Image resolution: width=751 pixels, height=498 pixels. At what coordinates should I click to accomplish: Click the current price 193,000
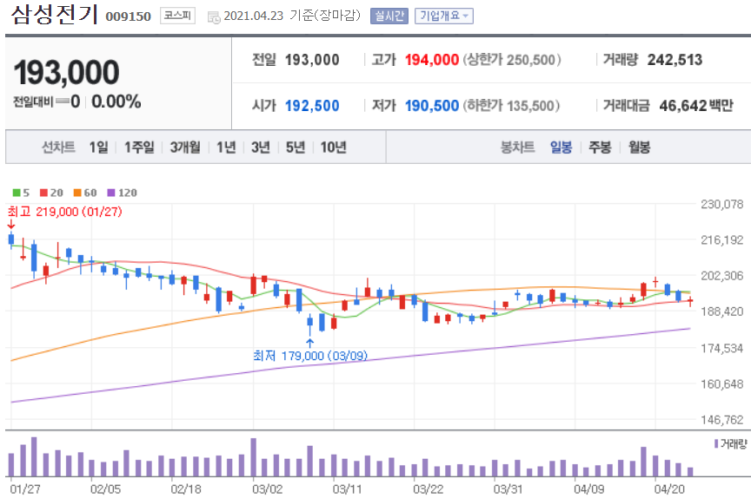(67, 72)
